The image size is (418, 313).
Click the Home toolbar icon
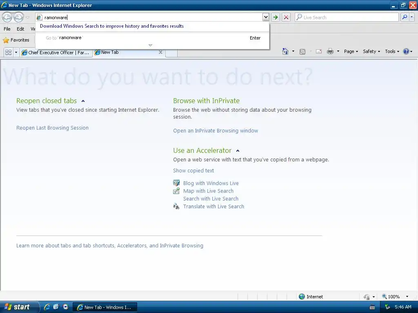(x=285, y=51)
